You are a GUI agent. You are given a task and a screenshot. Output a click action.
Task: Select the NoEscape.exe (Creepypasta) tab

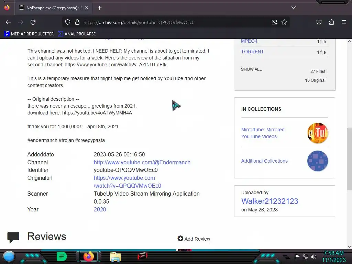(x=53, y=8)
